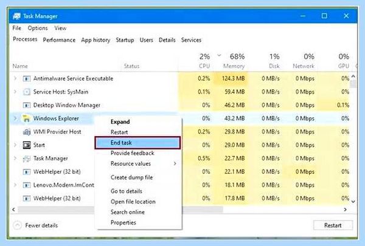Click the Windows Explorer folder icon
The width and height of the screenshot is (365, 246).
click(x=26, y=118)
